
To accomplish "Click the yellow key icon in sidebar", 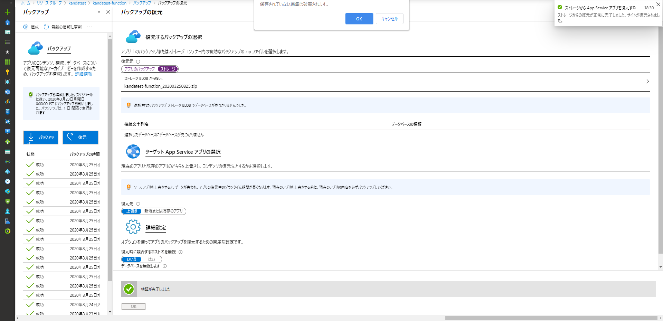I will point(7,72).
